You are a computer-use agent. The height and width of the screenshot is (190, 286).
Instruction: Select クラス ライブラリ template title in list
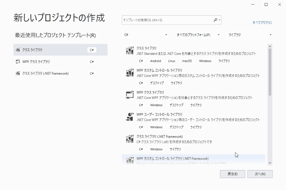click(x=146, y=48)
